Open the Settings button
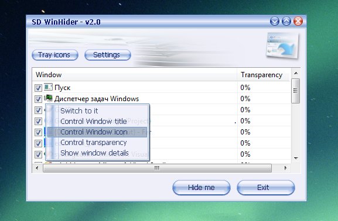Image resolution: width=338 pixels, height=221 pixels. click(x=108, y=55)
